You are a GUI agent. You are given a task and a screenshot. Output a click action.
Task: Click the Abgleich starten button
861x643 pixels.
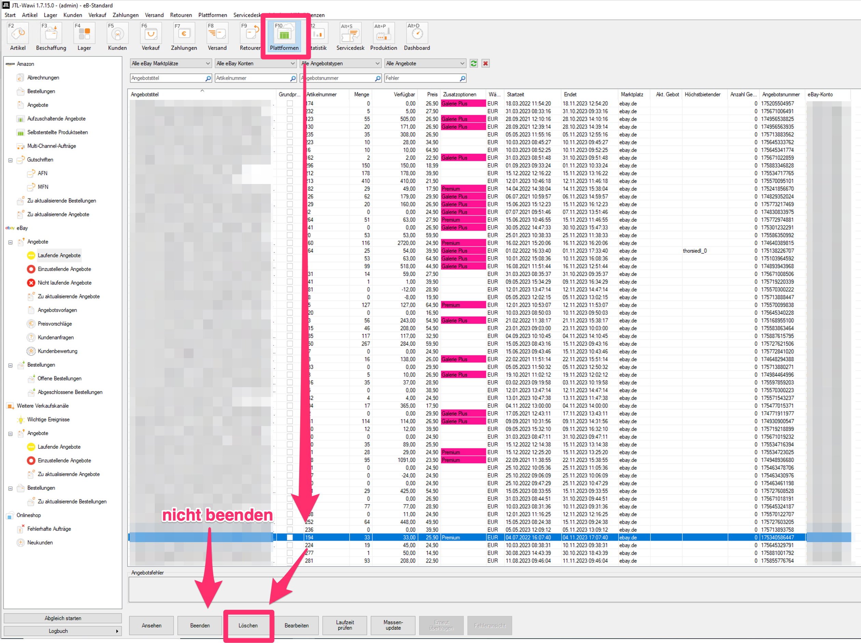point(63,618)
